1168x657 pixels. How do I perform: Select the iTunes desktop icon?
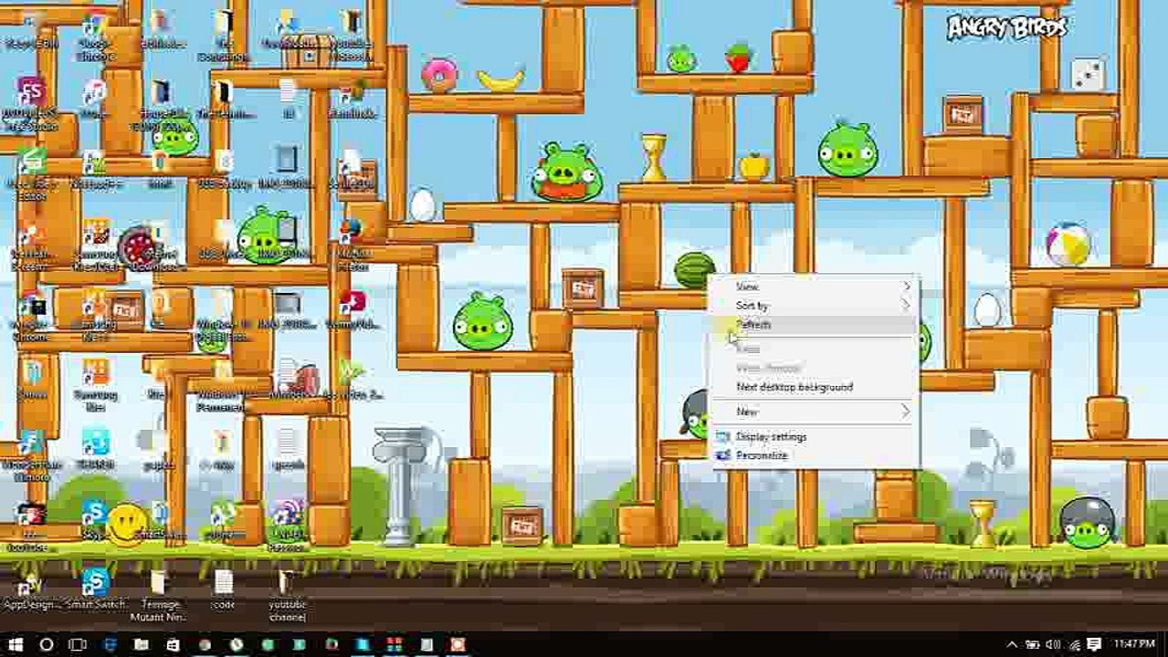pos(95,99)
